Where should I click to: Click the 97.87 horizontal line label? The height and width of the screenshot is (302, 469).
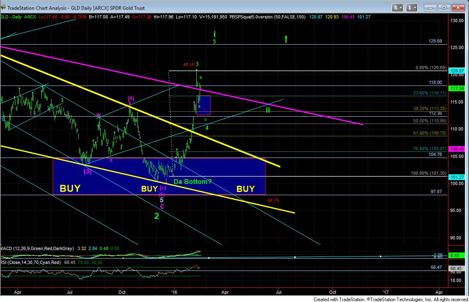[436, 192]
